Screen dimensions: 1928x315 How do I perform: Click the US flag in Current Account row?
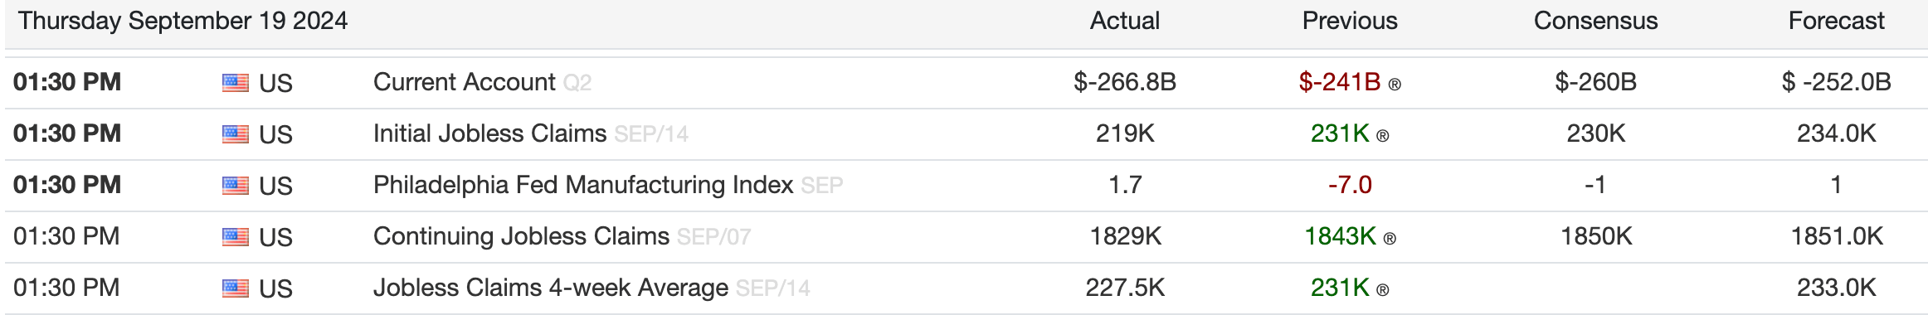pos(236,83)
